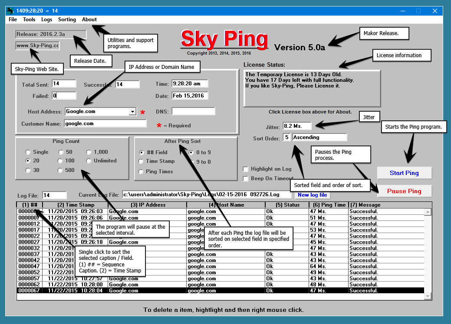Open the Sorting menu
This screenshot has height=324, width=451.
[x=67, y=19]
